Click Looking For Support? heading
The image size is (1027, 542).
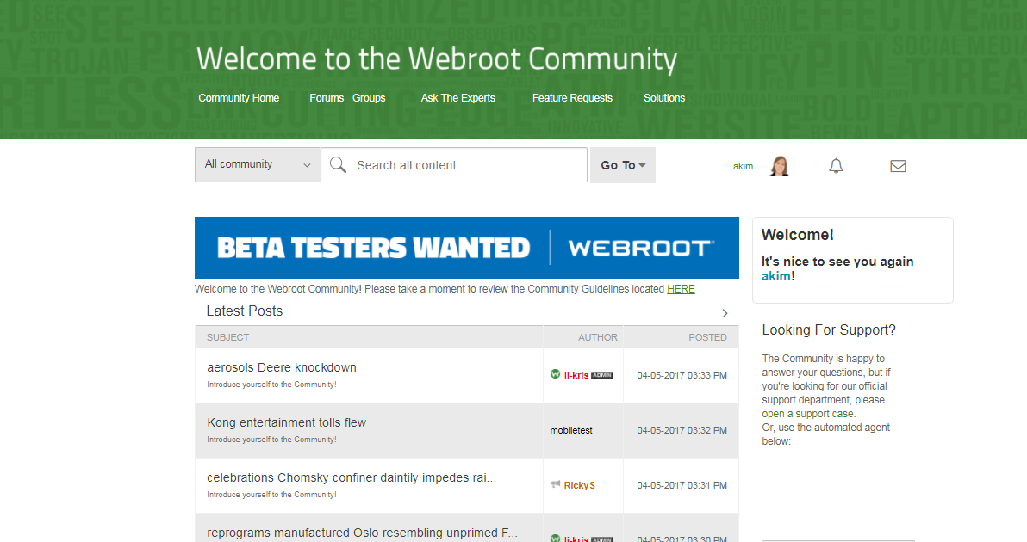pos(829,330)
